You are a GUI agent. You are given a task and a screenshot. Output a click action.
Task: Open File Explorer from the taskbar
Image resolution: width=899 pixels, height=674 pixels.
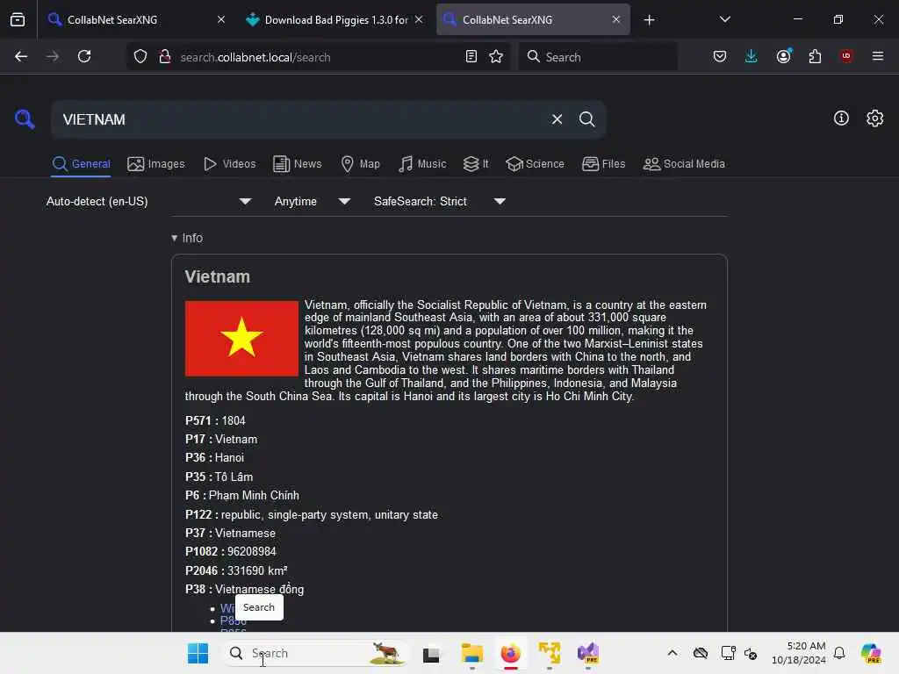[x=471, y=653]
